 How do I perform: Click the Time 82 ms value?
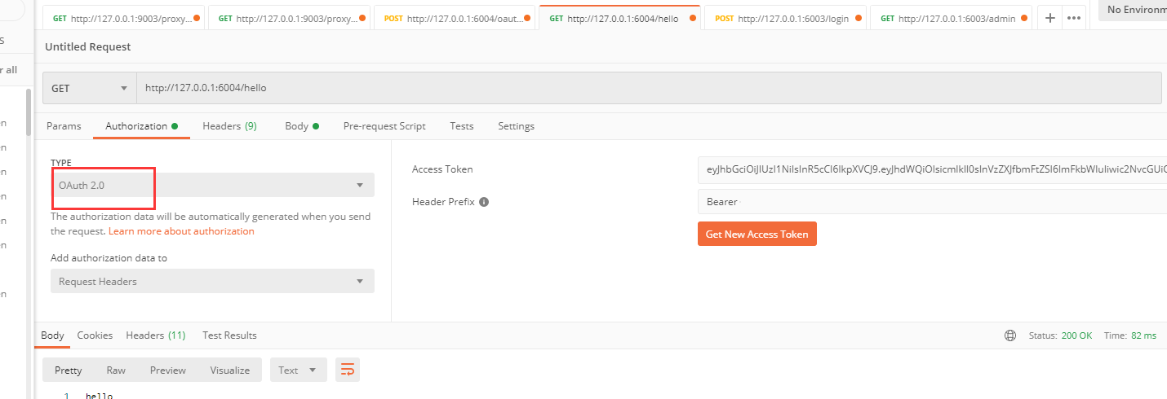tap(1143, 335)
